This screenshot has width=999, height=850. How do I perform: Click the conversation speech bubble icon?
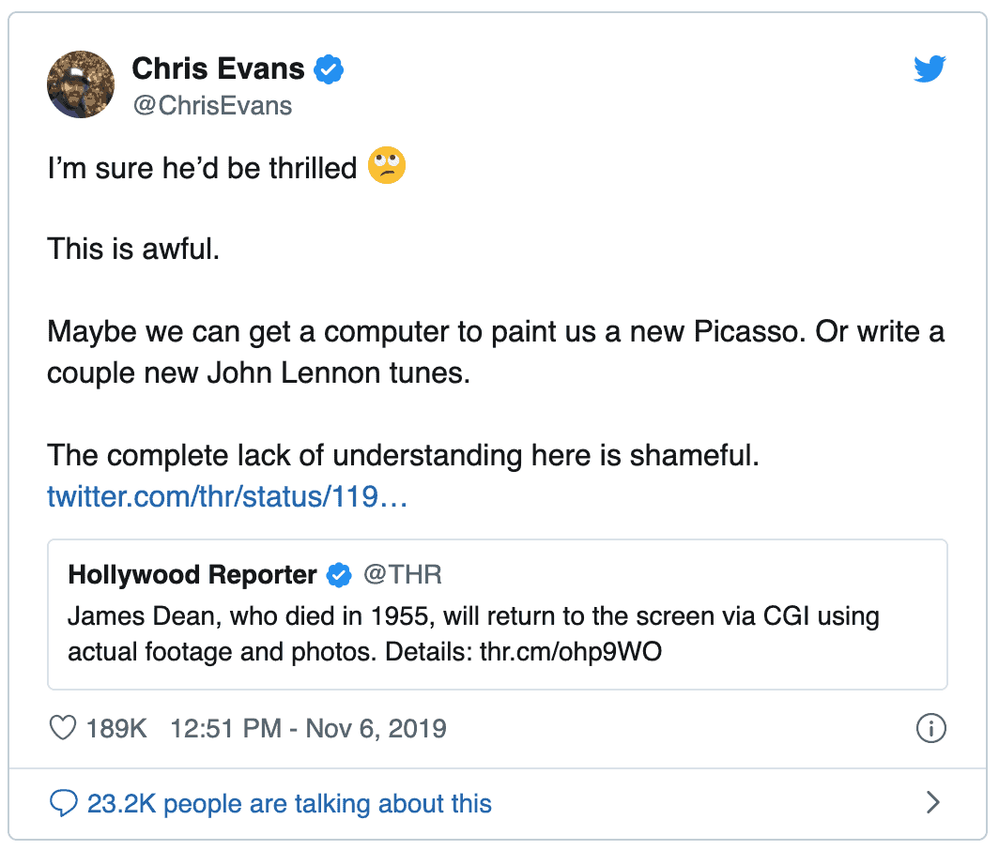(62, 803)
